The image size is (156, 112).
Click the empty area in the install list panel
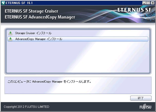pyautogui.click(x=78, y=57)
